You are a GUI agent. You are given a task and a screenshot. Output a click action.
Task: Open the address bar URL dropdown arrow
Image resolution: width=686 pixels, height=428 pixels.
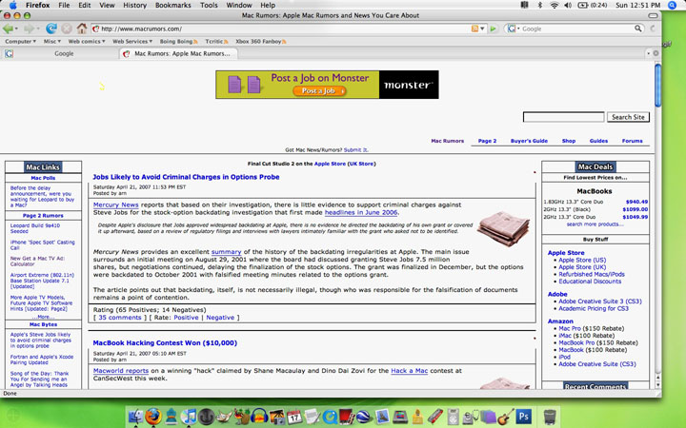click(482, 29)
